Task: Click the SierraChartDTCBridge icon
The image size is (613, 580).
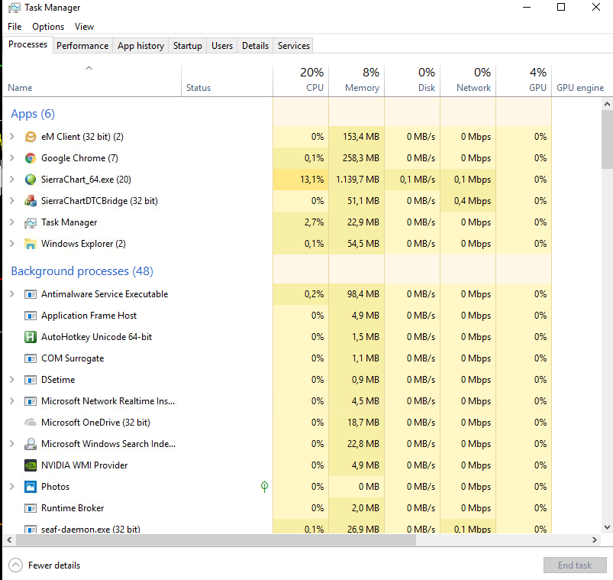Action: [x=30, y=201]
